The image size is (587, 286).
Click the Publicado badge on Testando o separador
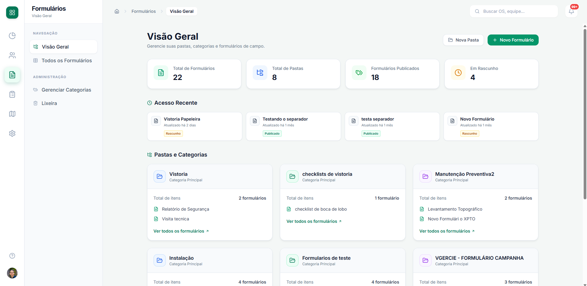click(272, 134)
